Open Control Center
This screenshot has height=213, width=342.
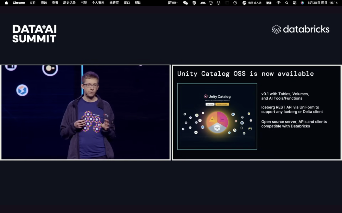295,3
